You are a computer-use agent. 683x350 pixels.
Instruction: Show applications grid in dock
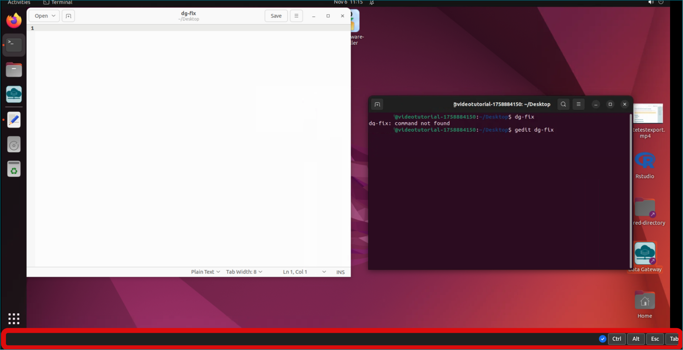point(14,319)
